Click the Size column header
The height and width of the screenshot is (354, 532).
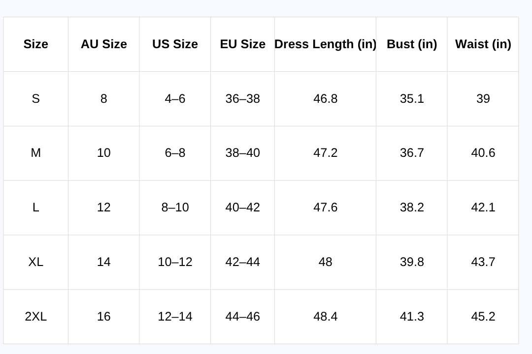click(35, 44)
